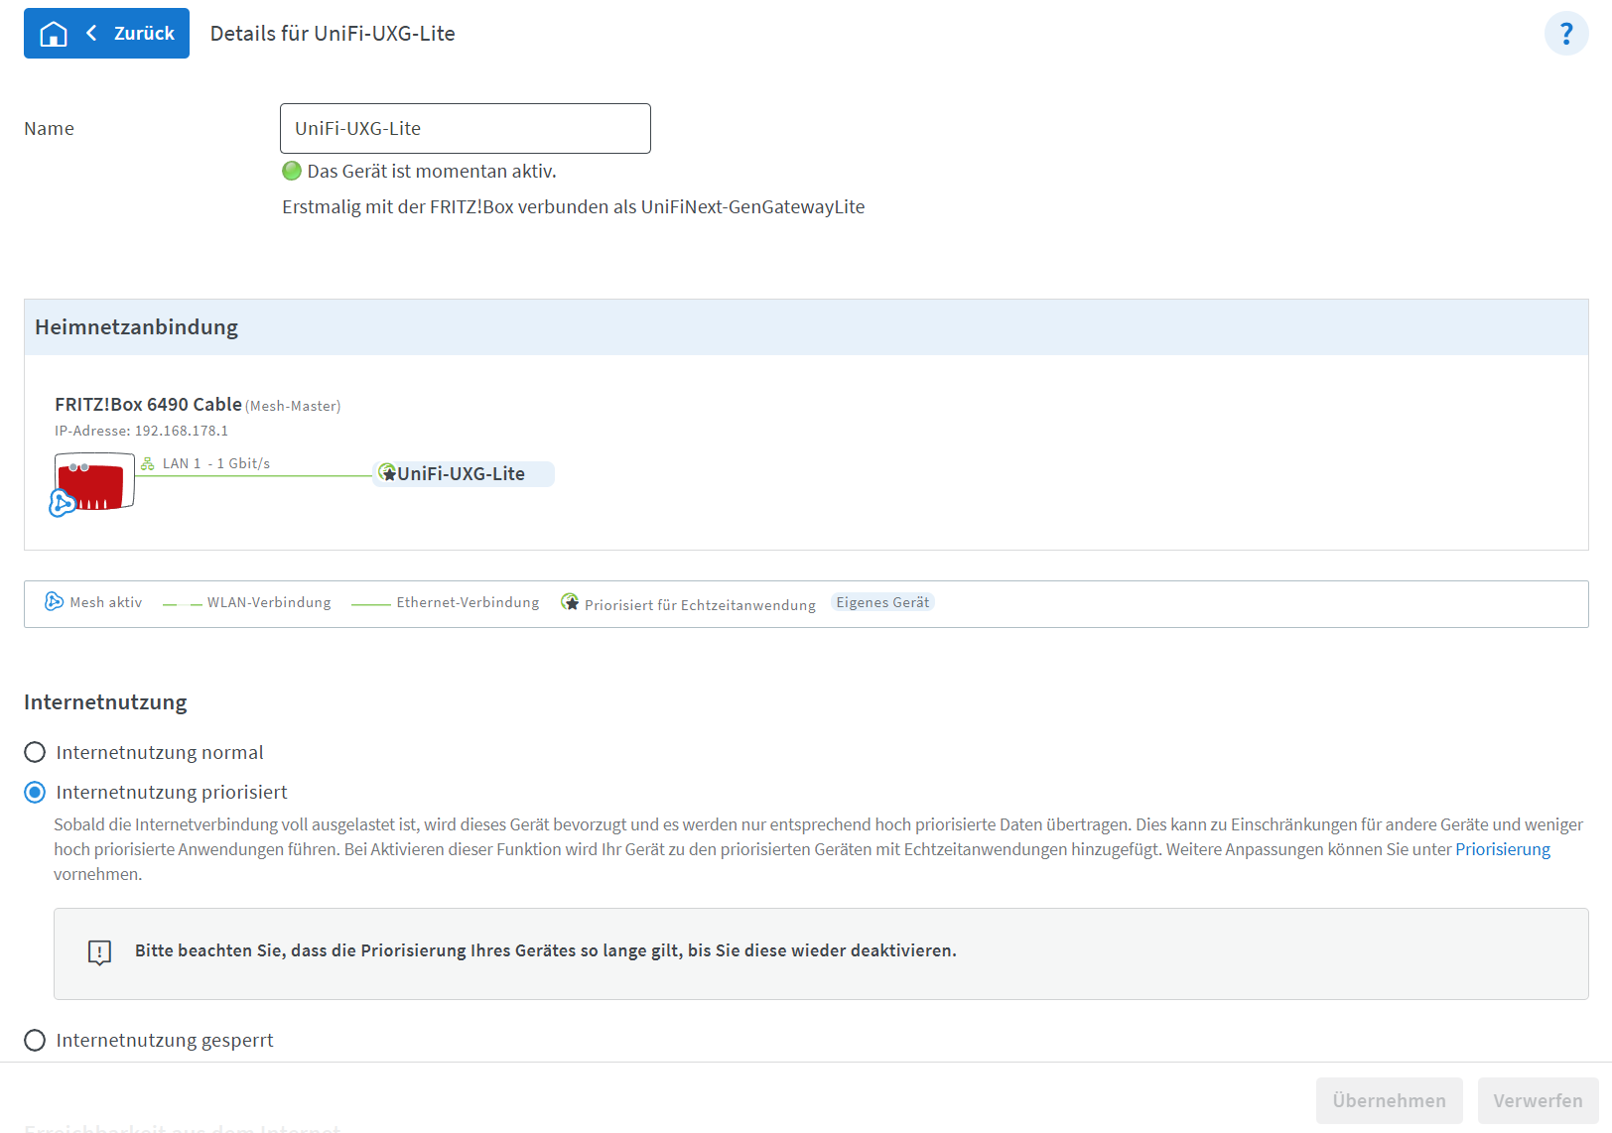Viewport: 1612px width, 1133px height.
Task: Click the priority star on device node
Action: click(x=387, y=472)
